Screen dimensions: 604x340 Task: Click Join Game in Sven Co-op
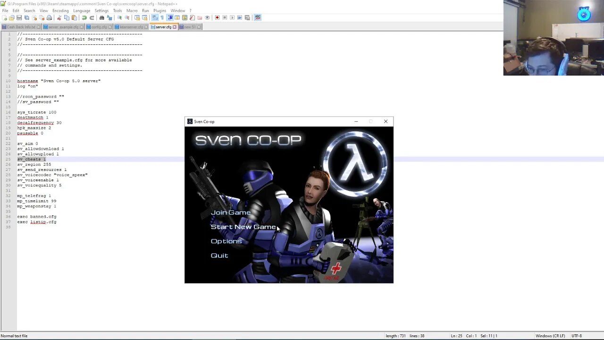point(230,212)
